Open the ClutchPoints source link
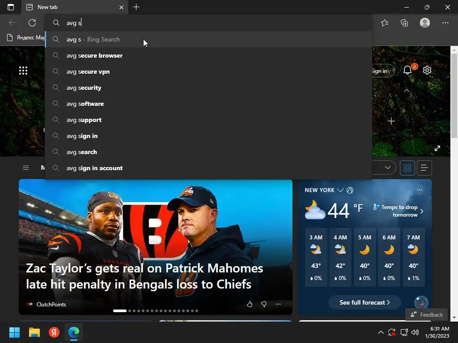 click(47, 304)
